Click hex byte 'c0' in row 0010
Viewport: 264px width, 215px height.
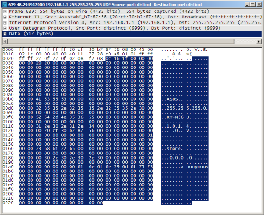(108, 54)
